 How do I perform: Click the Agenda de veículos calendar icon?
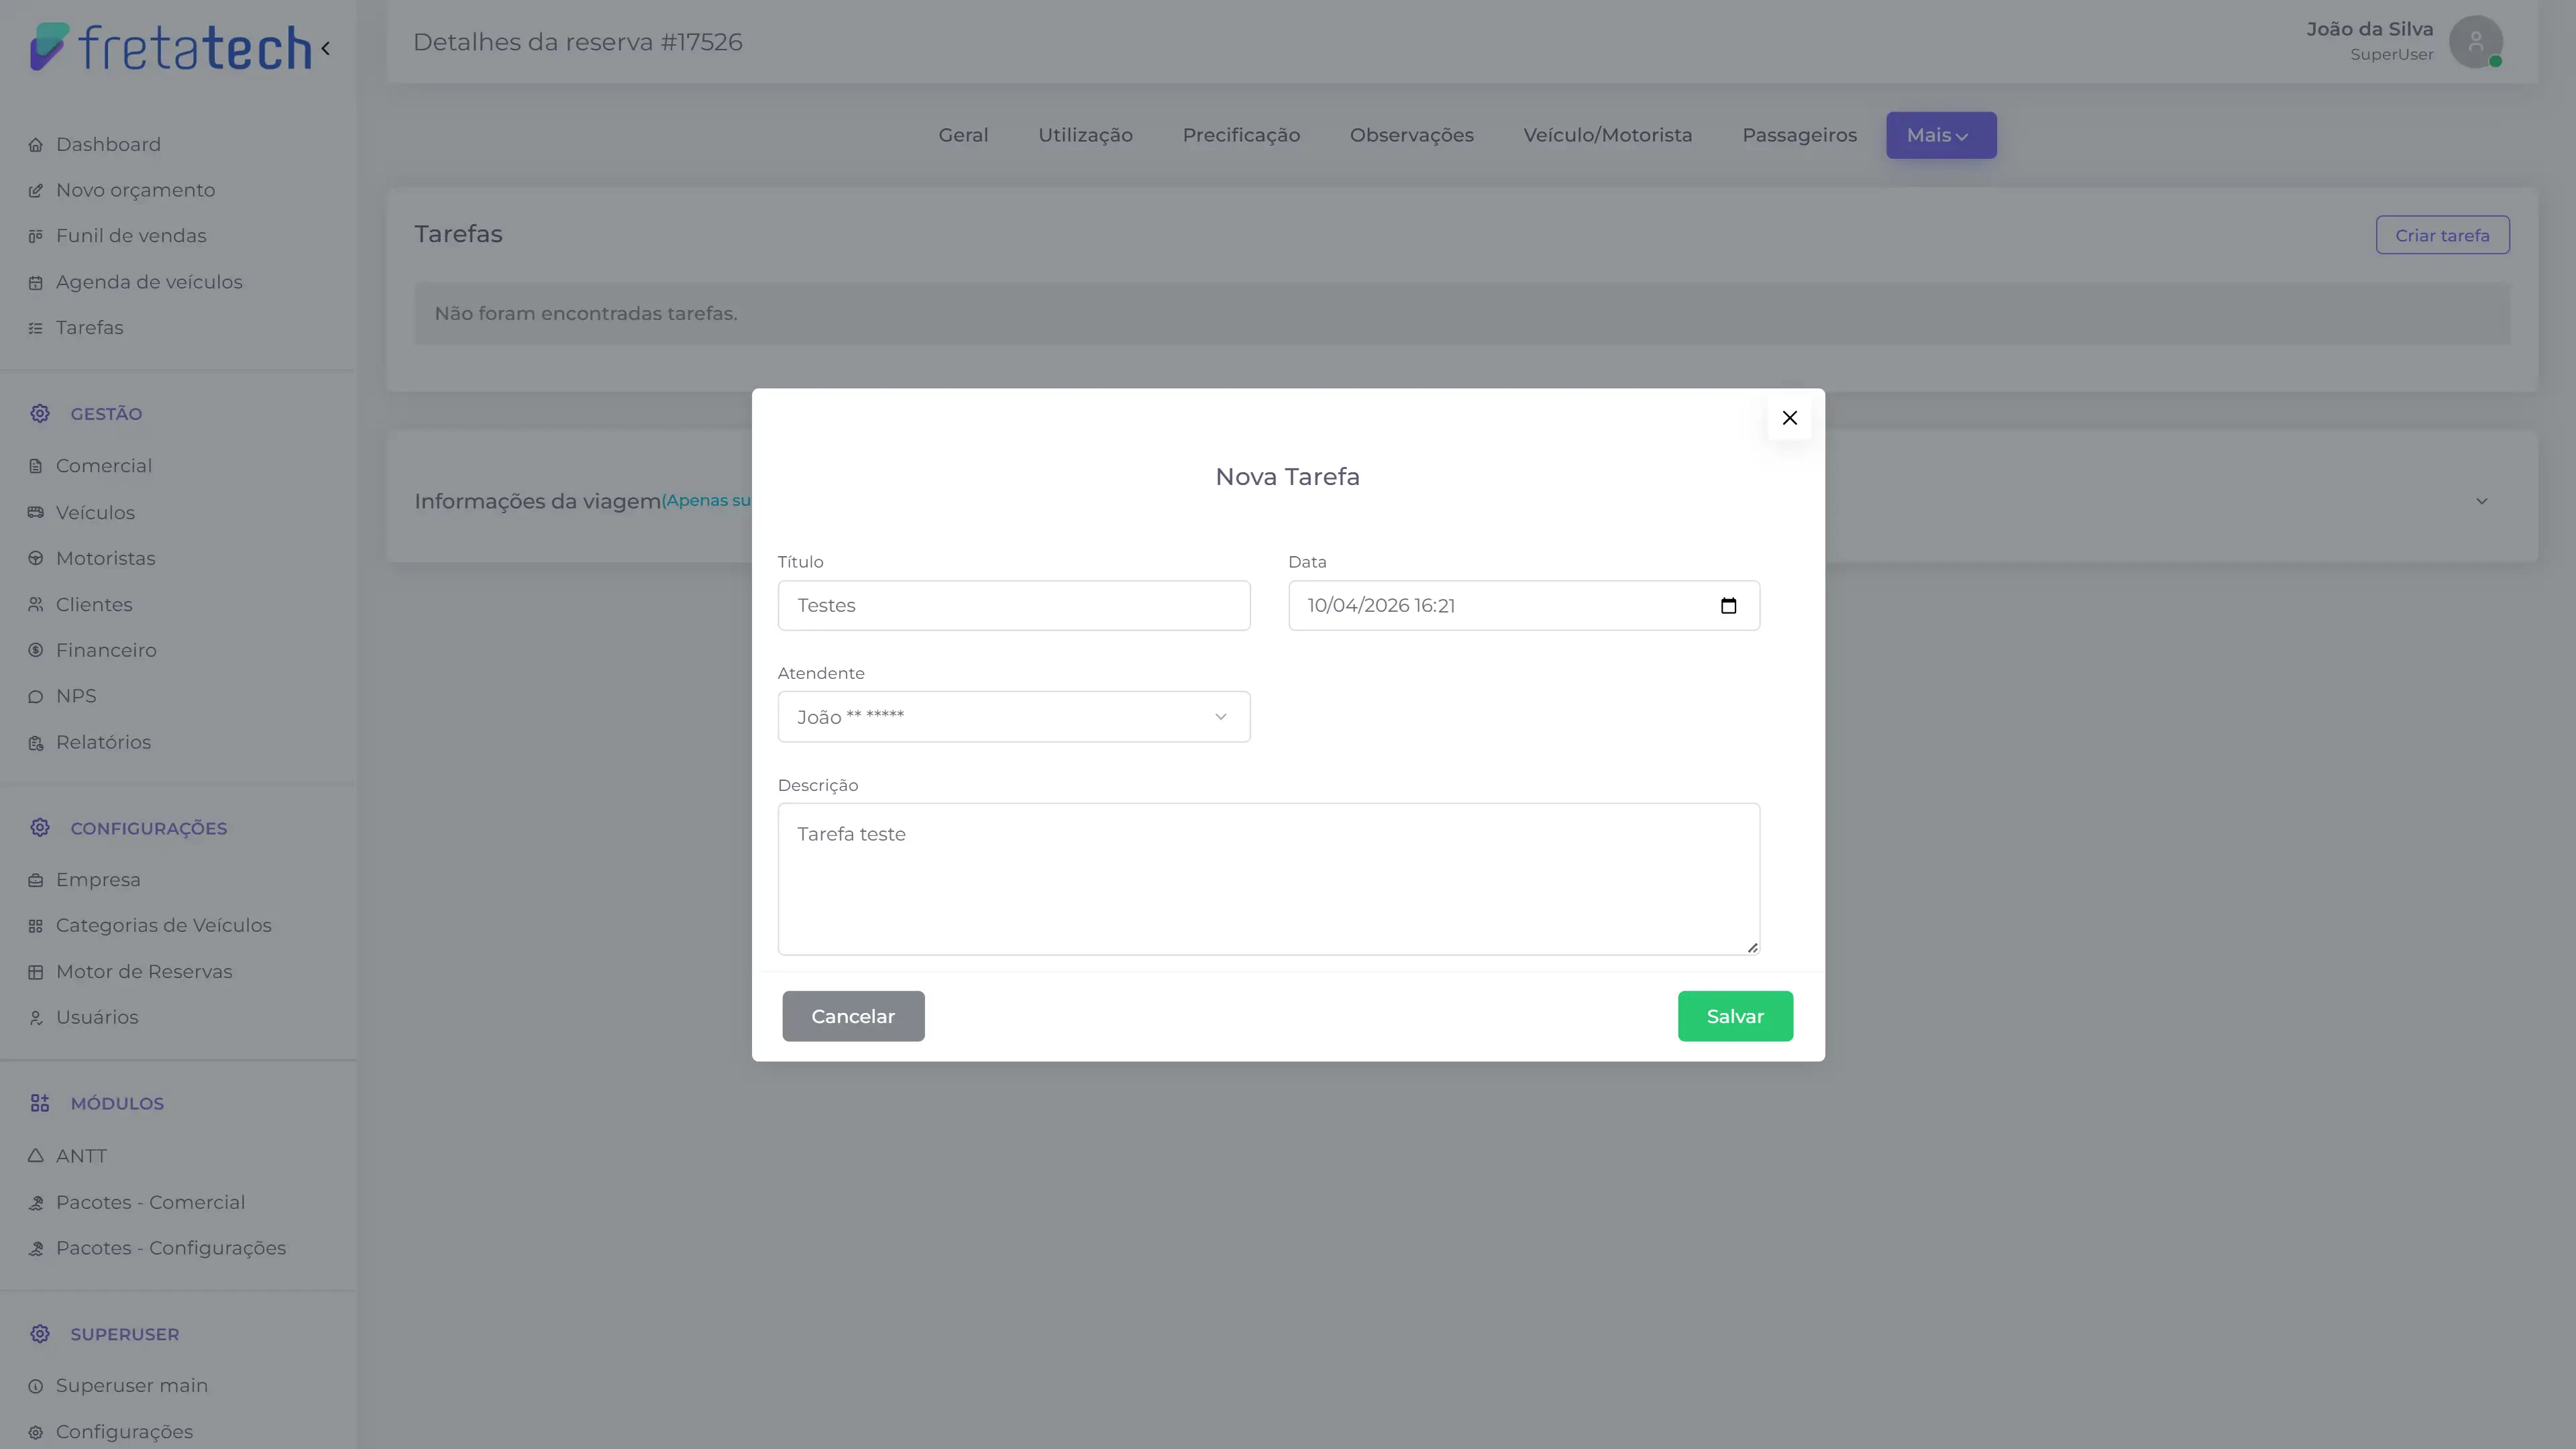[36, 283]
